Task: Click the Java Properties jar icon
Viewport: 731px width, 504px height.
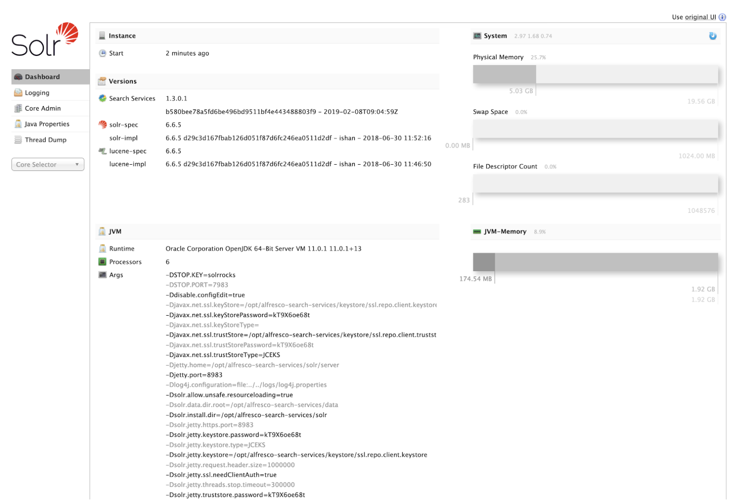Action: click(x=18, y=124)
